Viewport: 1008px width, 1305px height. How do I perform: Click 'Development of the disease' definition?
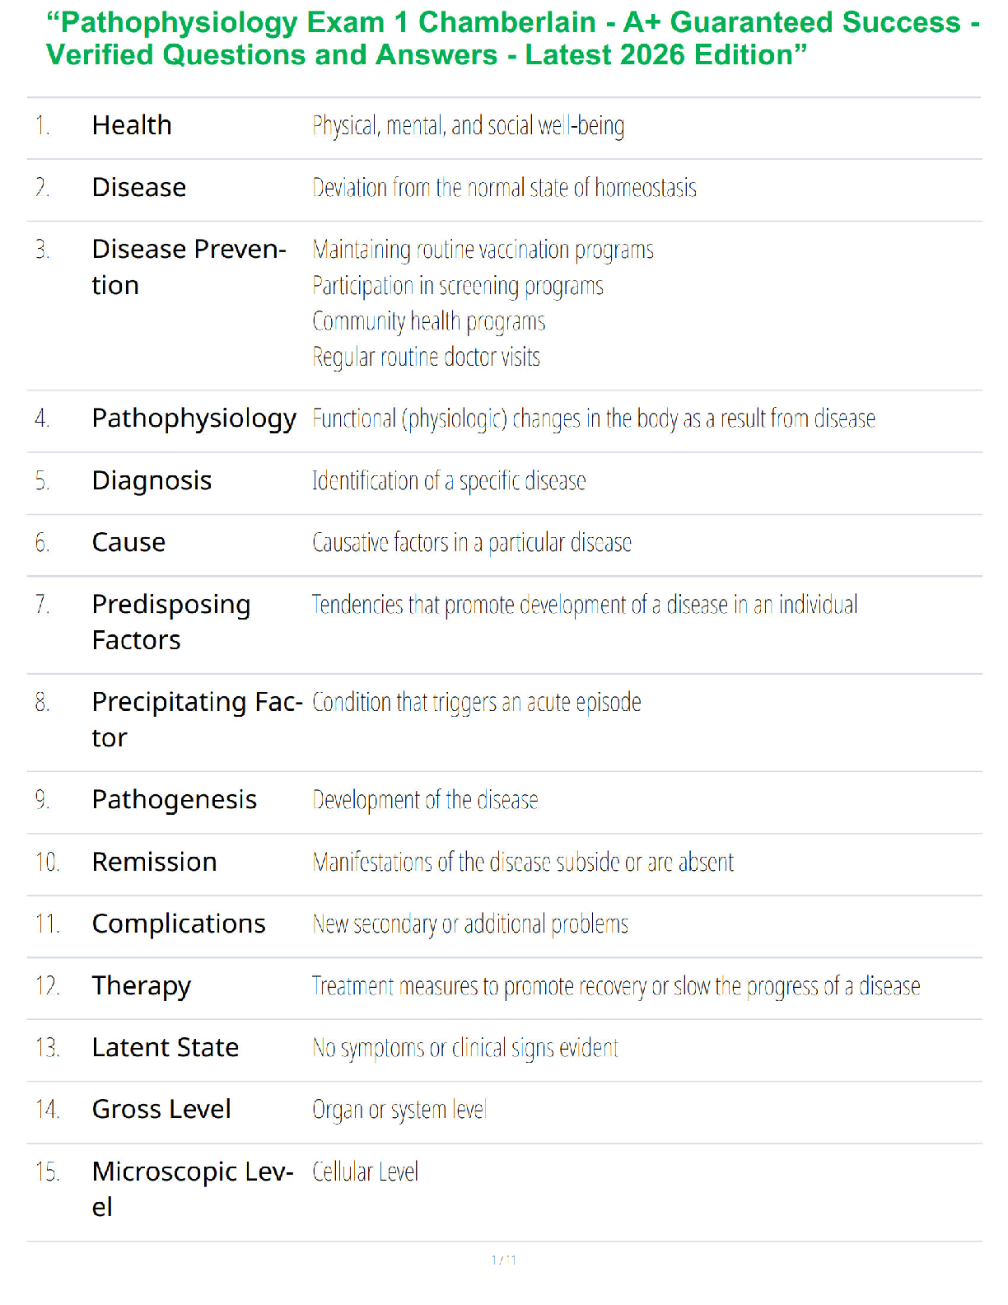(x=426, y=800)
